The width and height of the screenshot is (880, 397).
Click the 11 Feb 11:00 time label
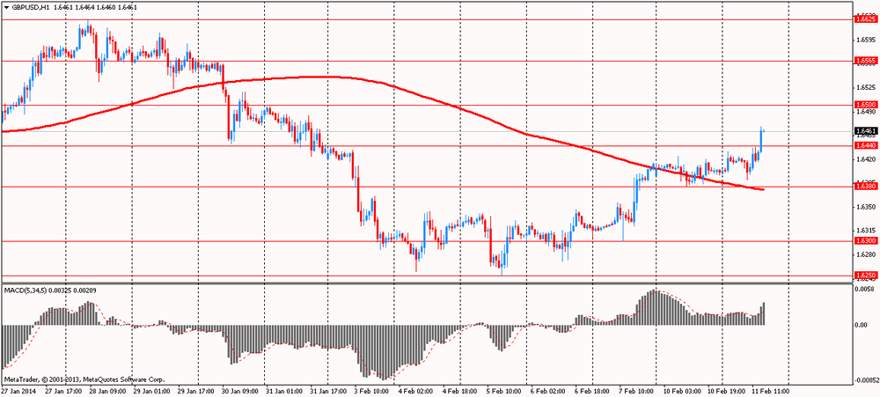pyautogui.click(x=773, y=391)
